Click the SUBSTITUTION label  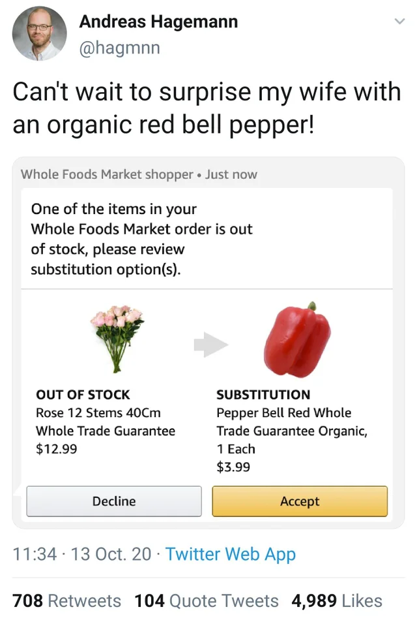click(263, 395)
